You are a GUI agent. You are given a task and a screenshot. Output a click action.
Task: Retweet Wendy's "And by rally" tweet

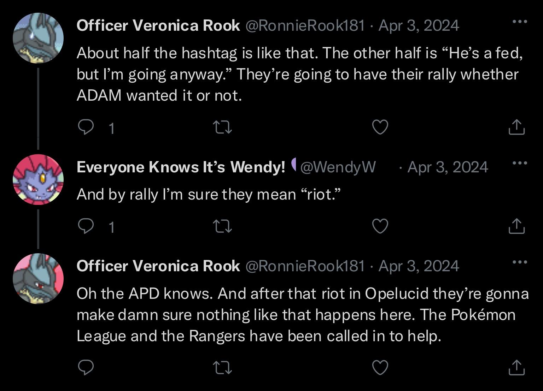click(x=223, y=226)
